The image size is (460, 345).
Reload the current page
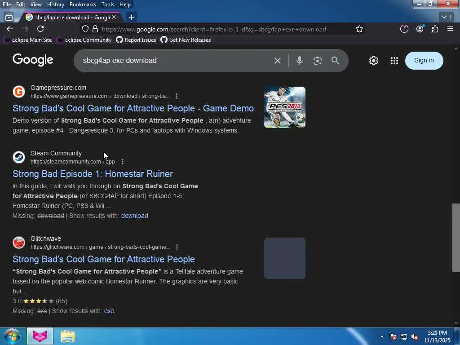pyautogui.click(x=40, y=29)
